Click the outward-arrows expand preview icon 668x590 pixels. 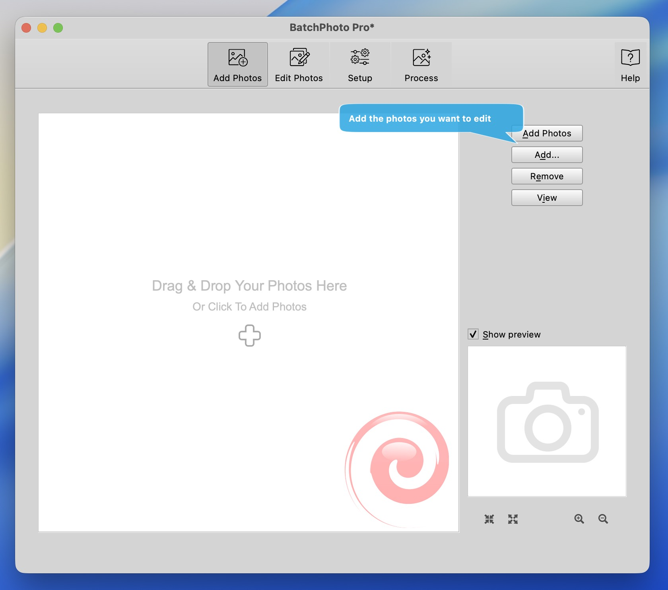[513, 519]
